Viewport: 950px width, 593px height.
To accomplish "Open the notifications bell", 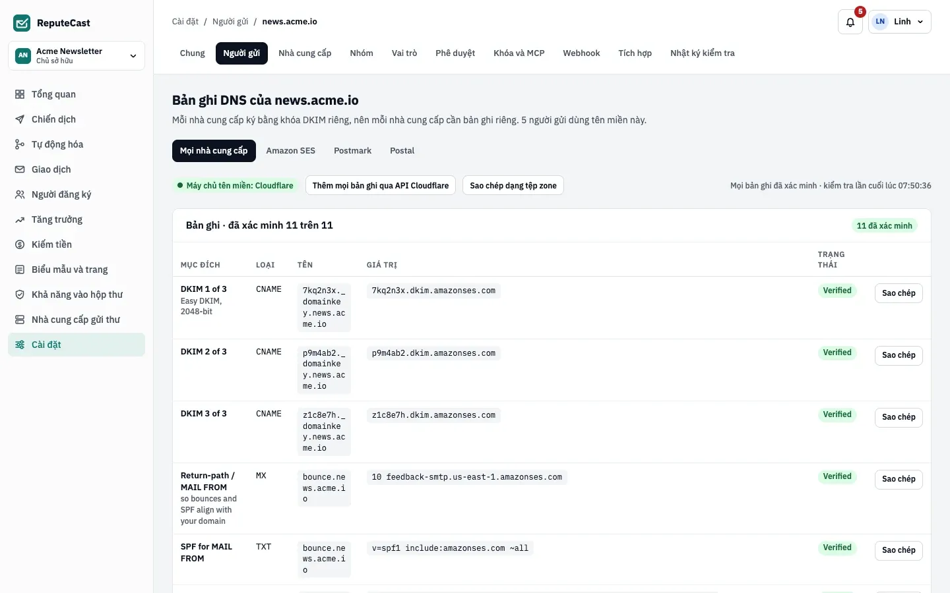I will tap(850, 22).
